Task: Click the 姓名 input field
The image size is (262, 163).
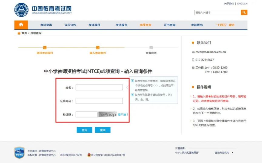Action: click(x=99, y=88)
